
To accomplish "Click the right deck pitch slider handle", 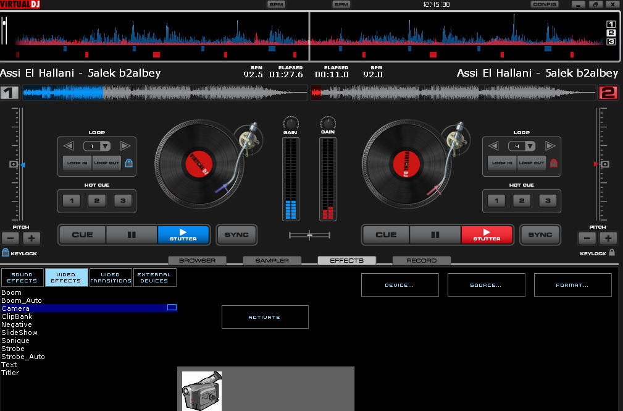I will 605,164.
